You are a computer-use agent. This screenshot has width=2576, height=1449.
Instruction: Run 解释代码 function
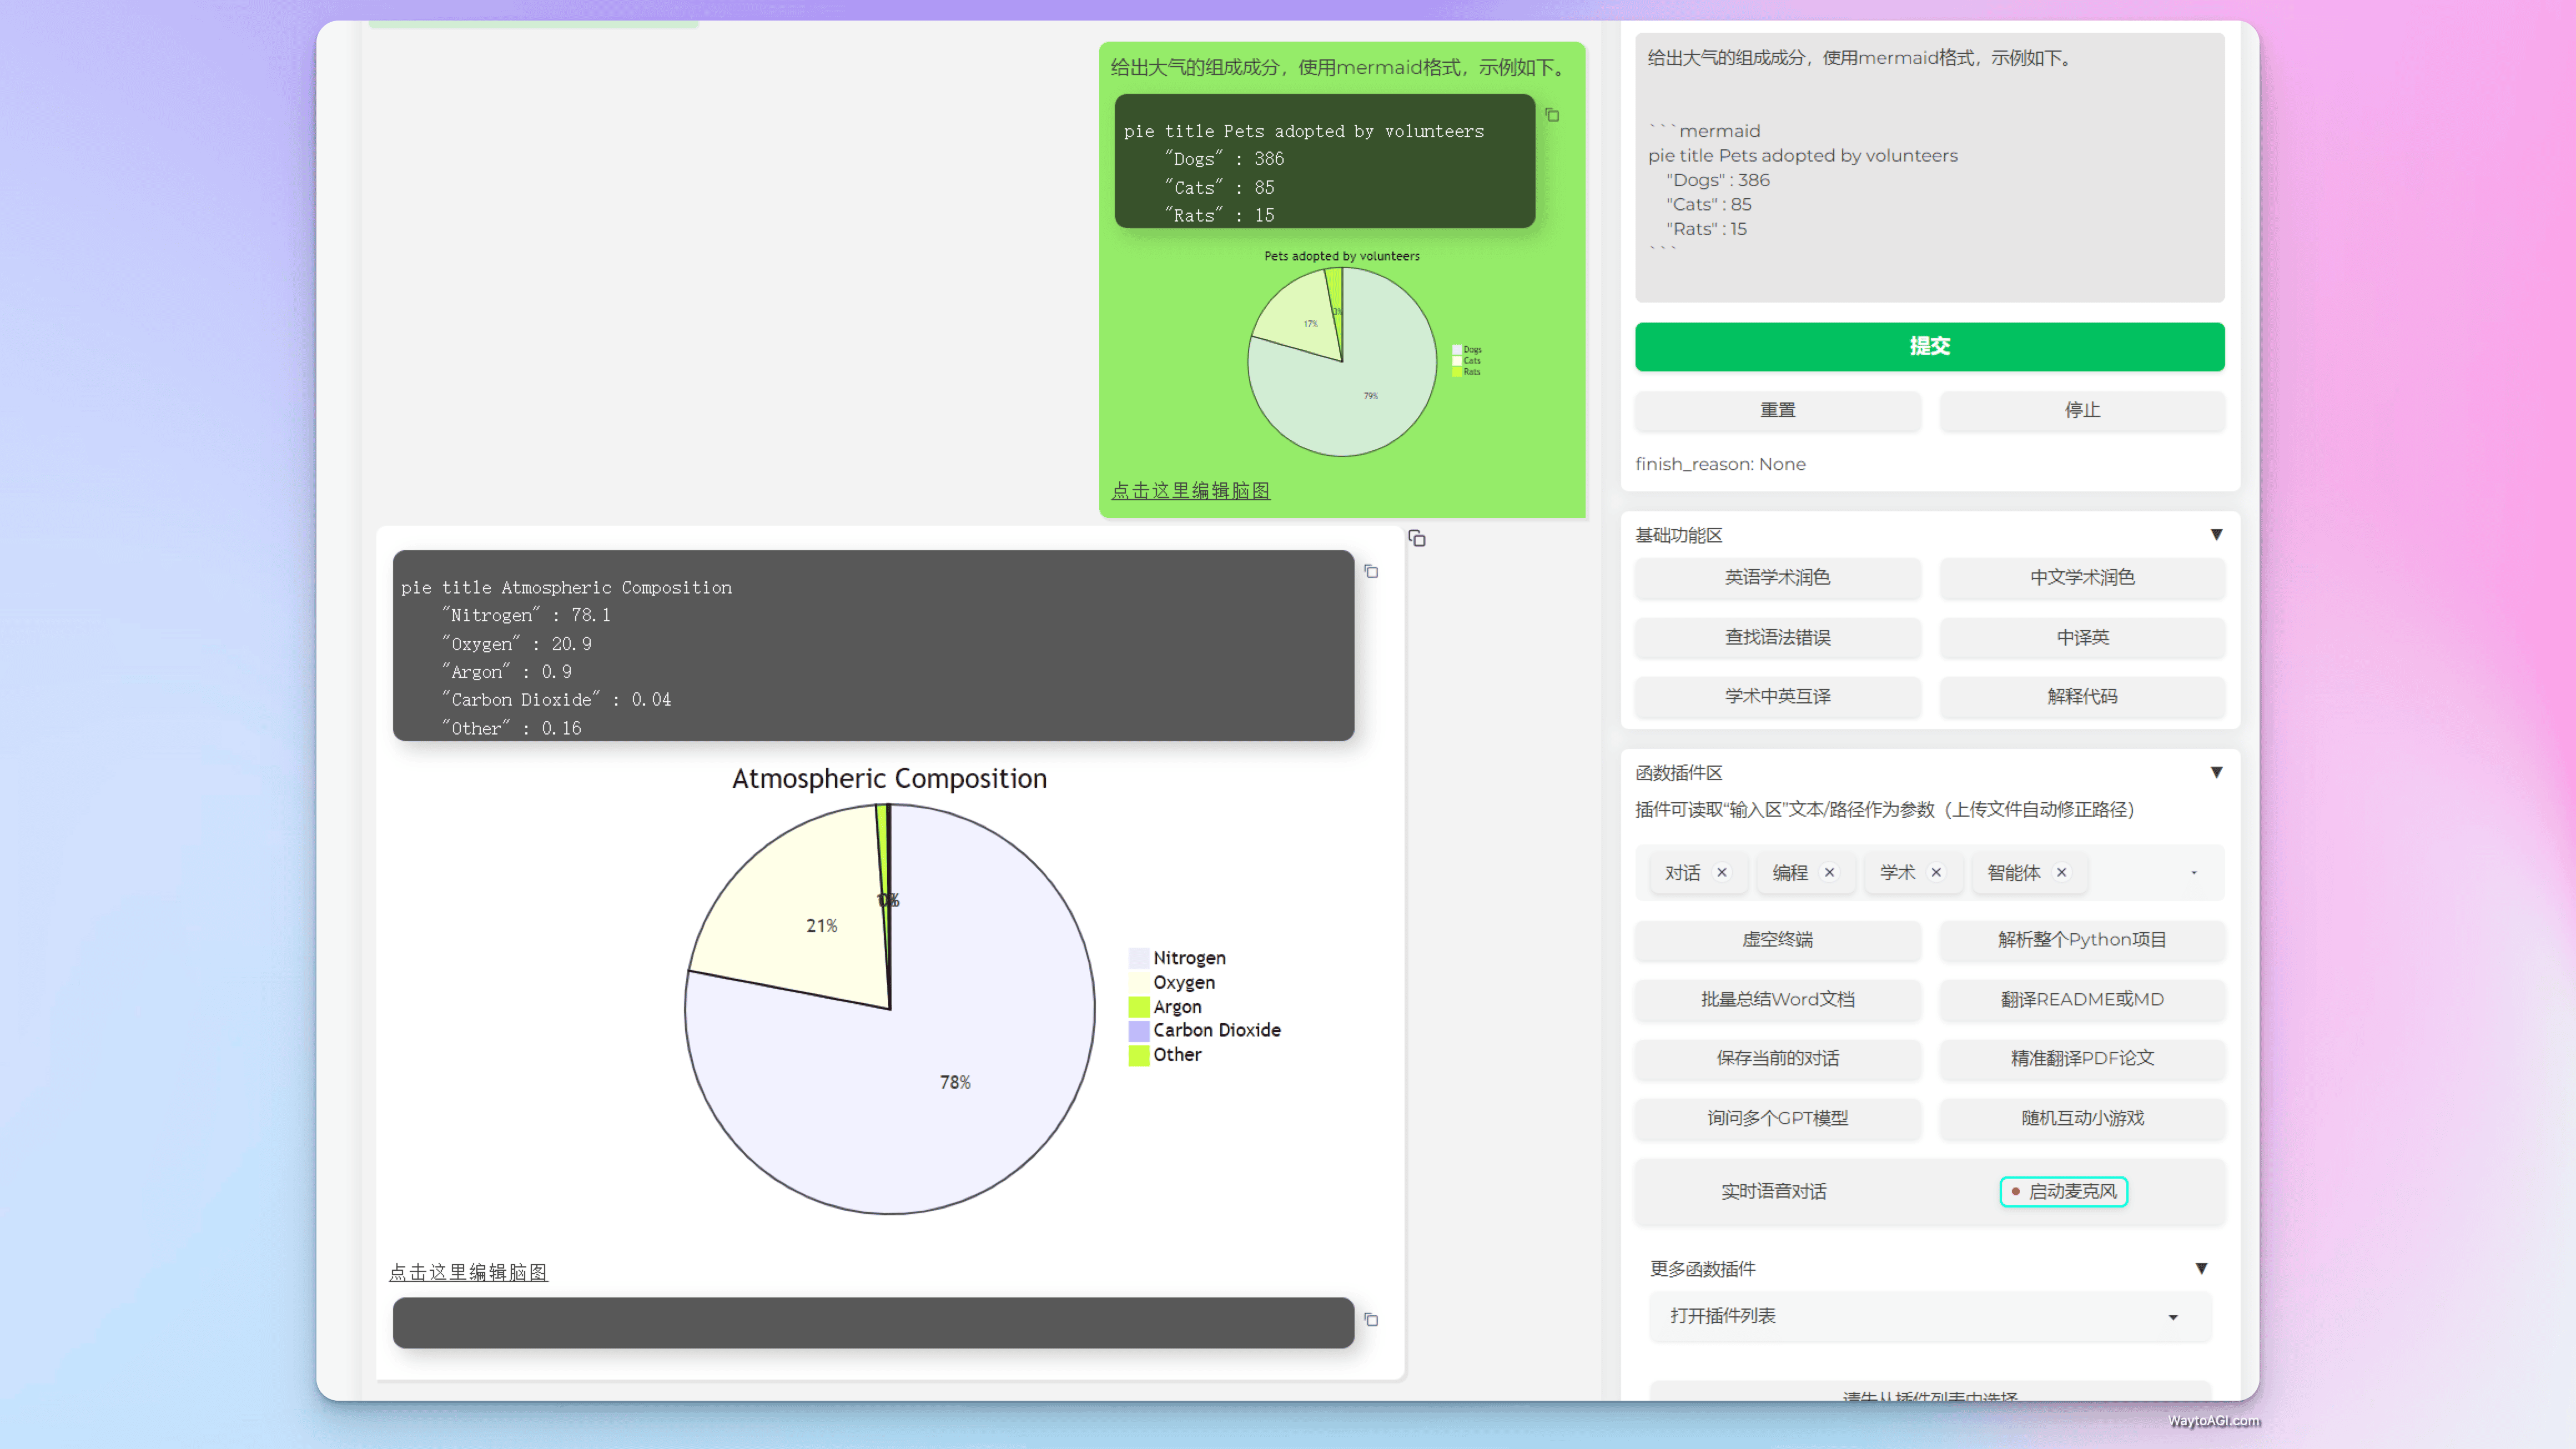click(2082, 696)
